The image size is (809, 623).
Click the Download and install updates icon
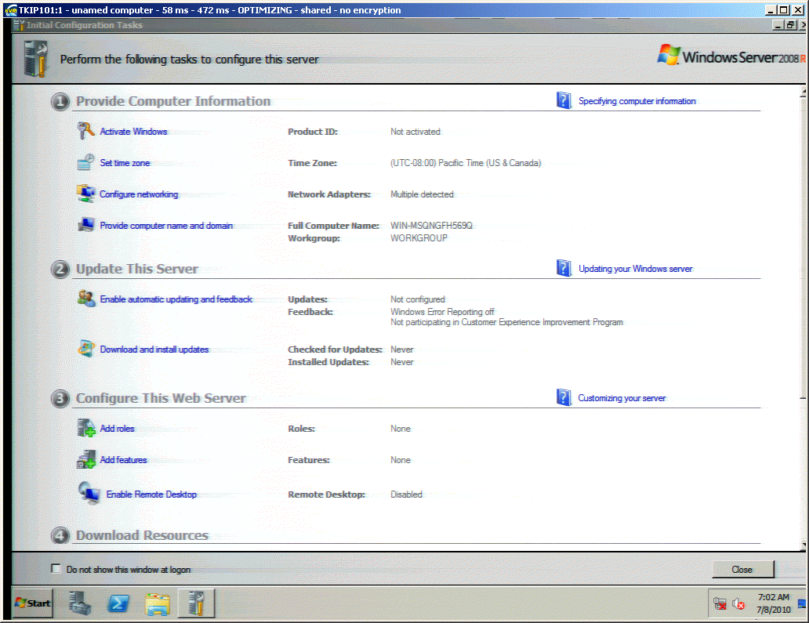pyautogui.click(x=85, y=349)
